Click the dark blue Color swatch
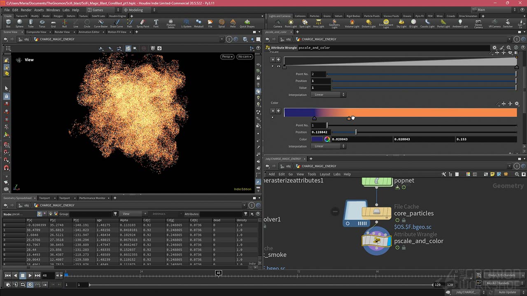The height and width of the screenshot is (296, 527). click(317, 139)
